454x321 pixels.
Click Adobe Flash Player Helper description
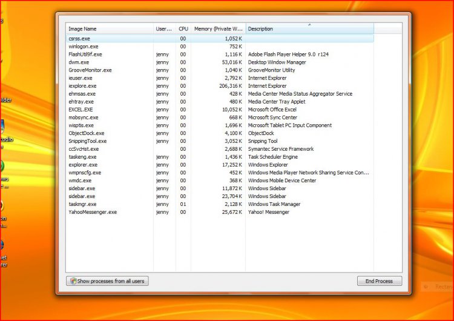pos(288,55)
